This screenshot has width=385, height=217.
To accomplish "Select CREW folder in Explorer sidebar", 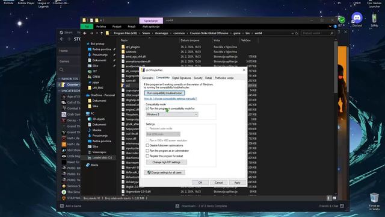I will click(96, 77).
